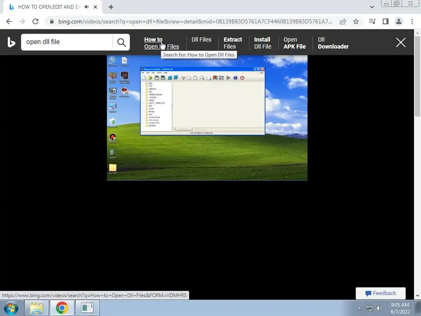Open a new browser tab

pos(111,7)
